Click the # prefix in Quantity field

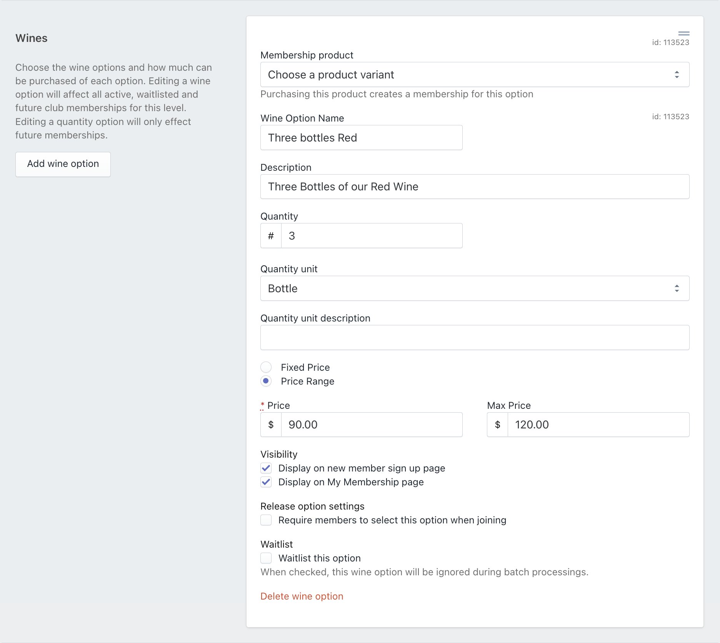(x=271, y=236)
